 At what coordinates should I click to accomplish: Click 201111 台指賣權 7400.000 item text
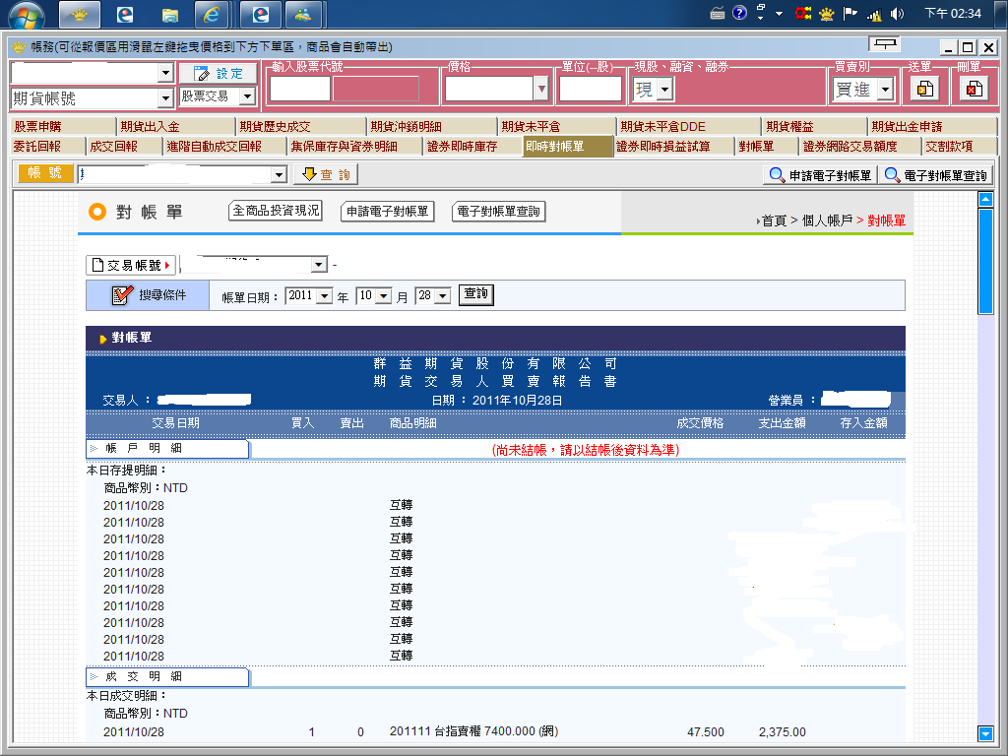pos(473,731)
